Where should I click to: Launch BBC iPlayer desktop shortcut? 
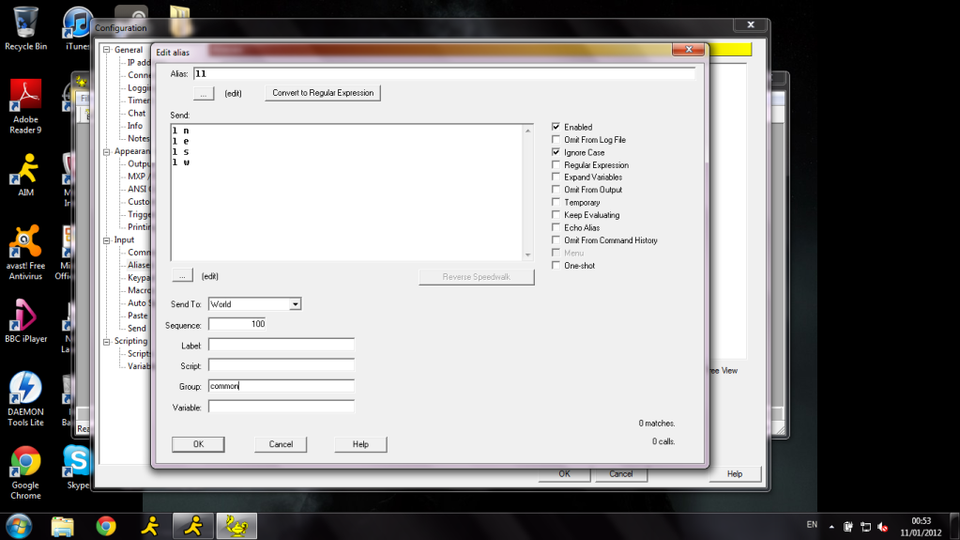pyautogui.click(x=25, y=320)
